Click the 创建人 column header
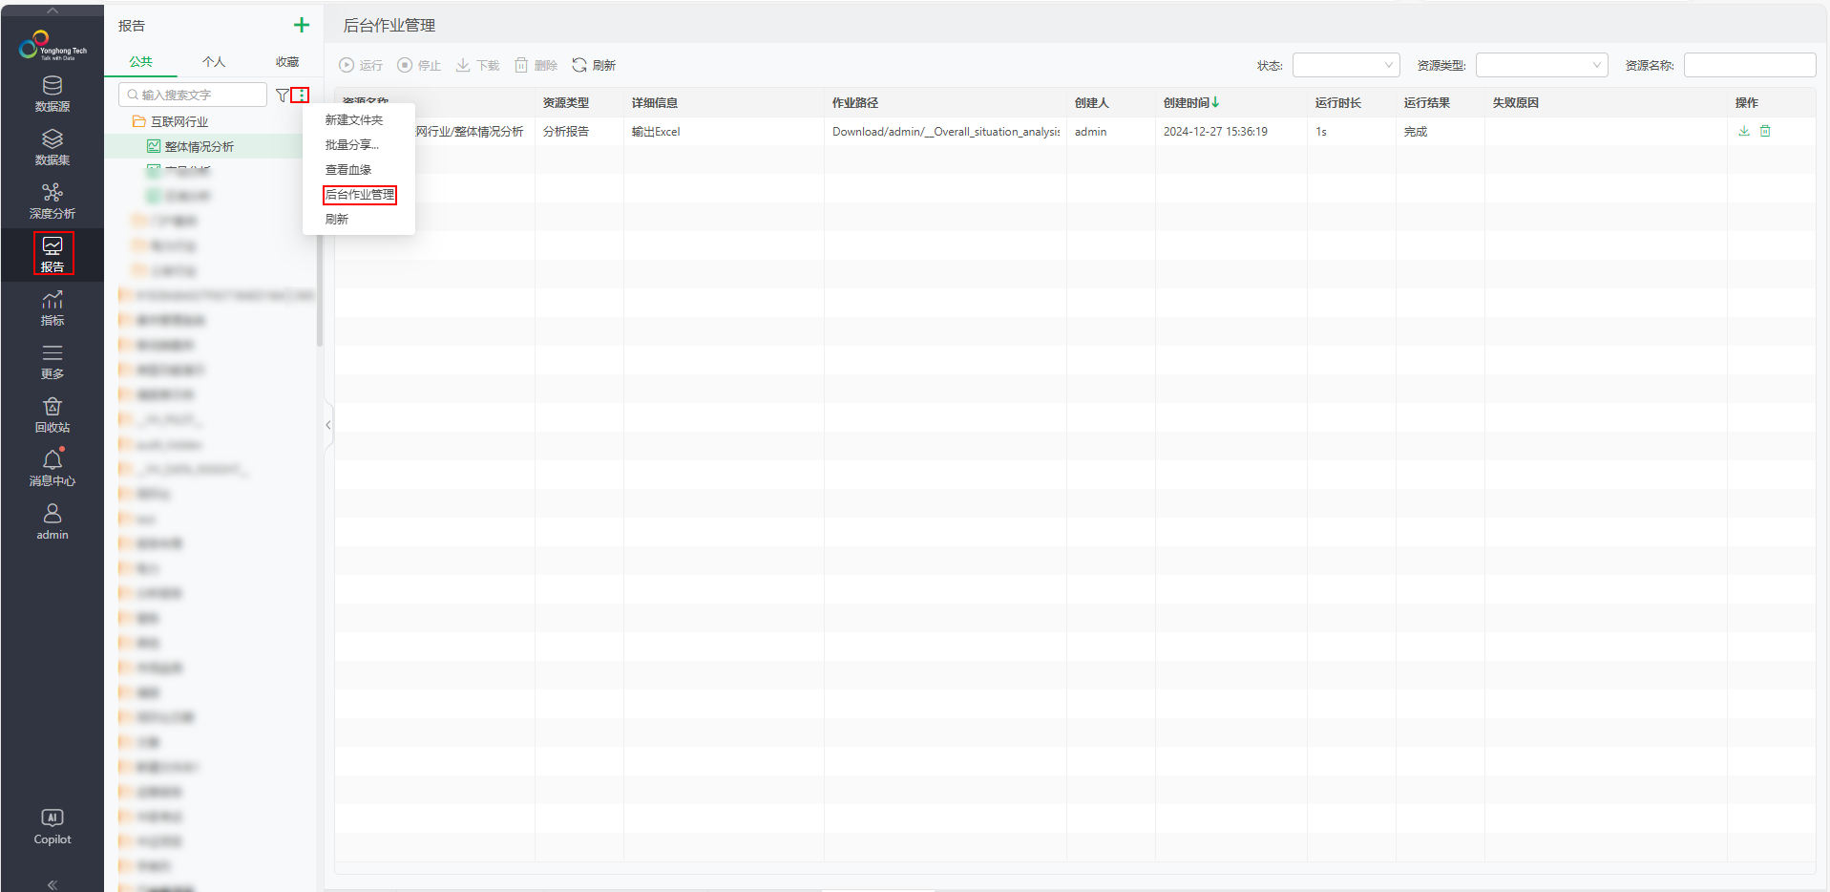 point(1092,102)
